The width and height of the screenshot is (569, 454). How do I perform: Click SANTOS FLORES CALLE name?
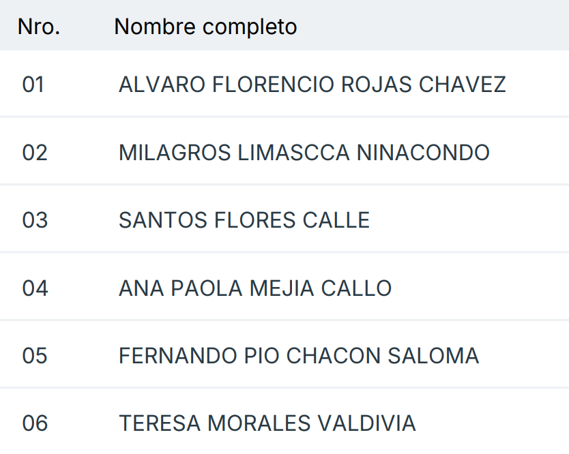[x=244, y=220]
